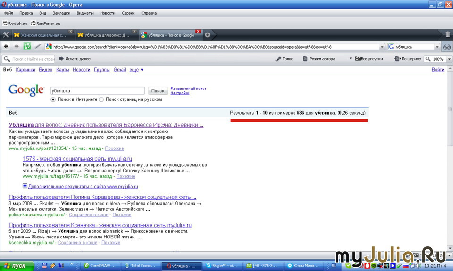The width and height of the screenshot is (453, 271).
Task: Open the search engine dropdown arrow
Action: [x=437, y=47]
